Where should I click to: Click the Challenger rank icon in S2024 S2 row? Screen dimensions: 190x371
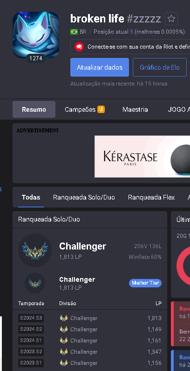tap(64, 329)
